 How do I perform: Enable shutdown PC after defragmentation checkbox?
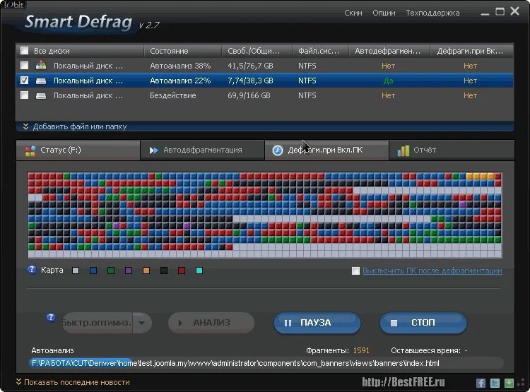(355, 271)
